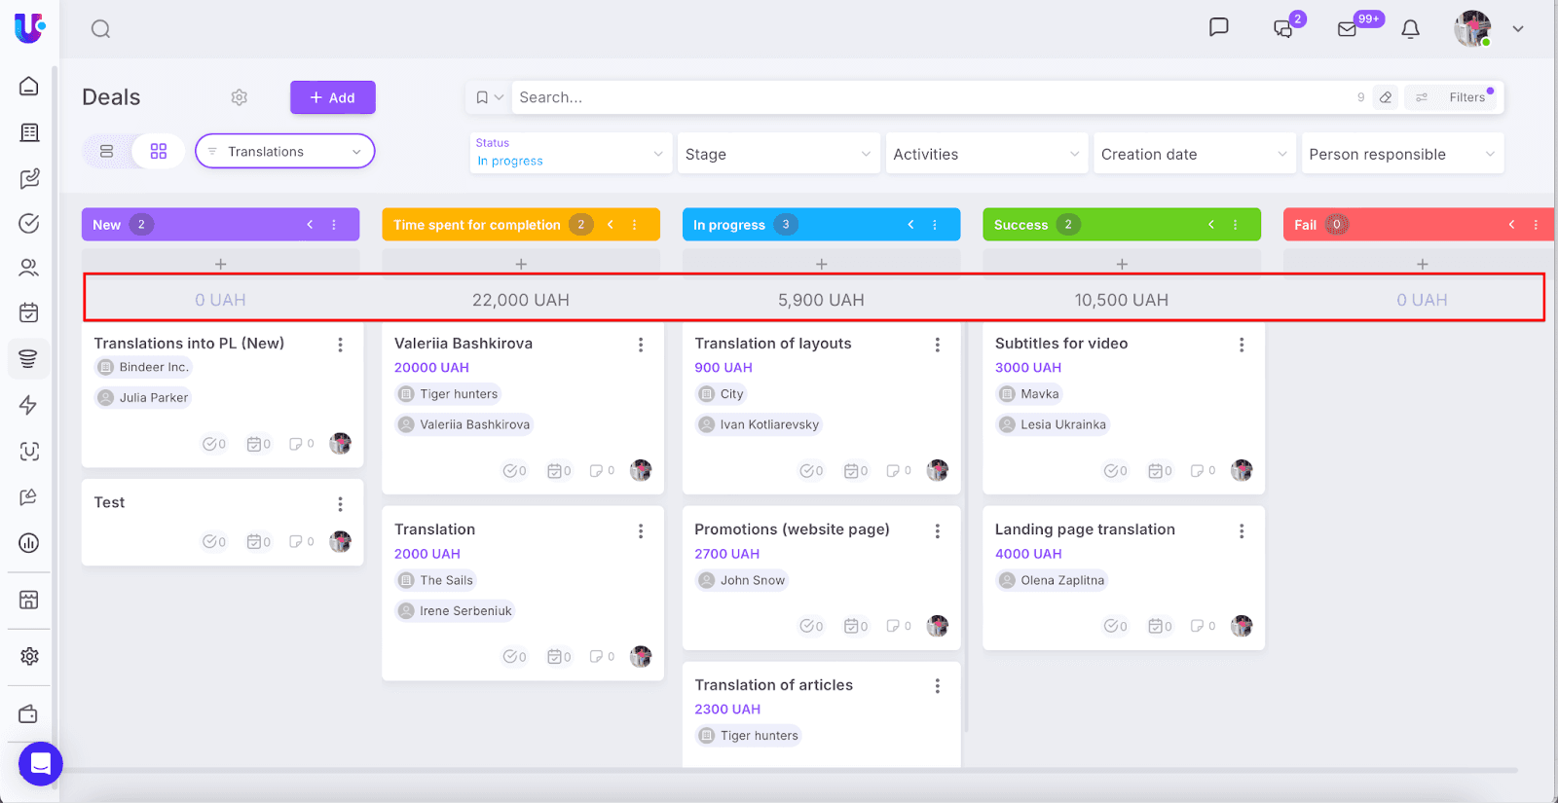
Task: Open the Filters button
Action: pos(1455,97)
